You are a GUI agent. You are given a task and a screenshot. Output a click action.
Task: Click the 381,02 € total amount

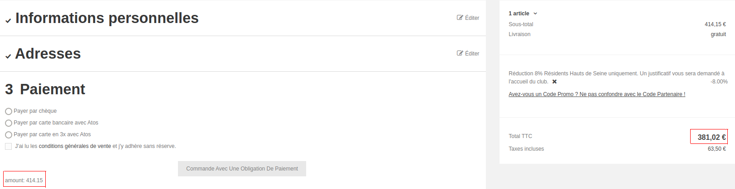711,137
